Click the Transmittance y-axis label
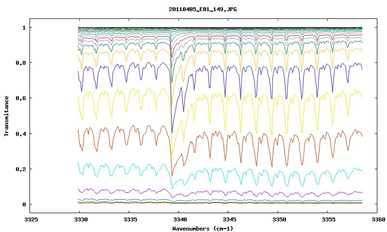Screen dimensions: 387x232 click(7, 116)
